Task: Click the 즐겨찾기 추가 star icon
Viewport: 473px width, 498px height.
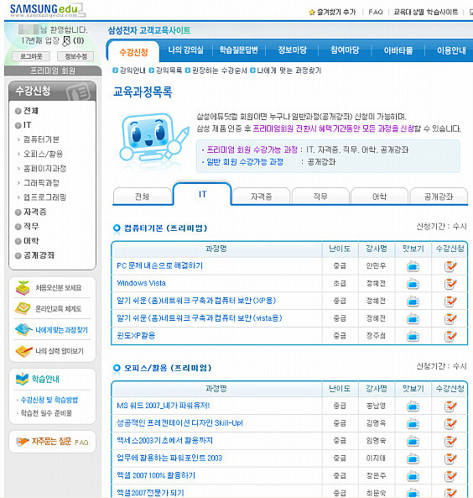Action: [311, 13]
